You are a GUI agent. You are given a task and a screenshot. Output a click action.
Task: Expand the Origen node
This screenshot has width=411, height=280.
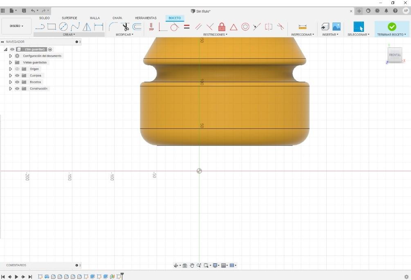tap(11, 69)
